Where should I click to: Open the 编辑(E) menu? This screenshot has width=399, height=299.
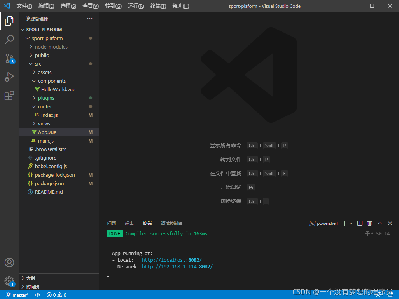click(x=46, y=6)
